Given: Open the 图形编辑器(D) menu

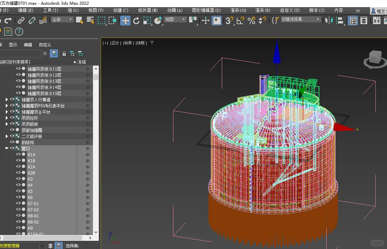Looking at the screenshot, I should (206, 11).
